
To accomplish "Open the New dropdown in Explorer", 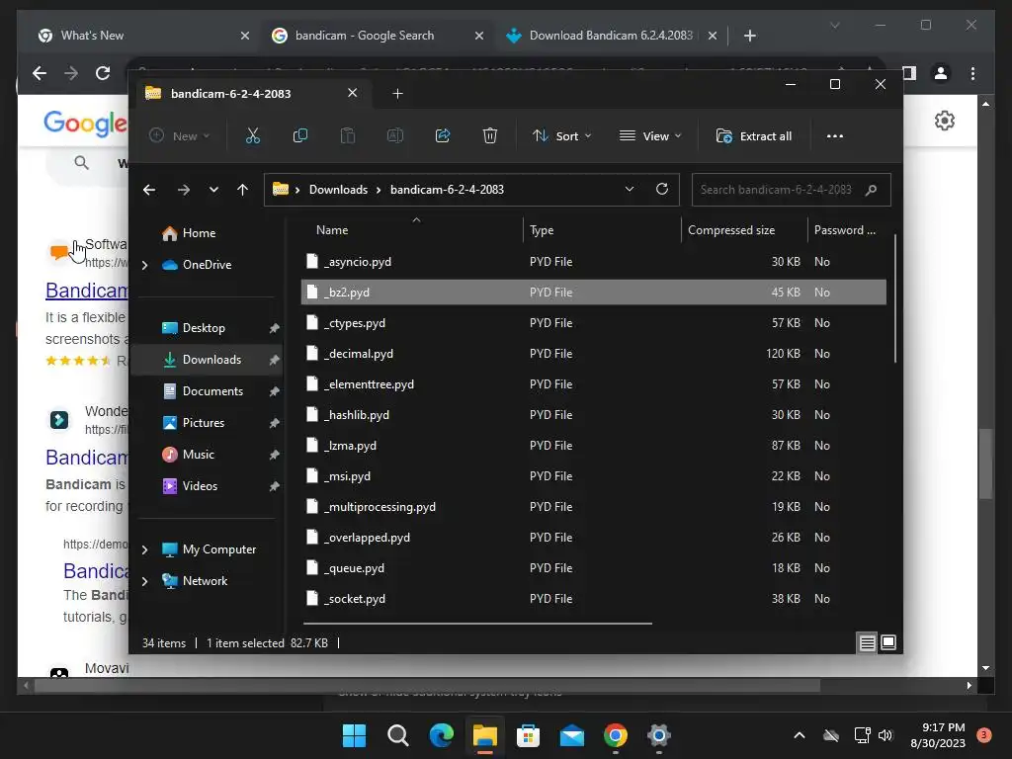I will pos(180,136).
